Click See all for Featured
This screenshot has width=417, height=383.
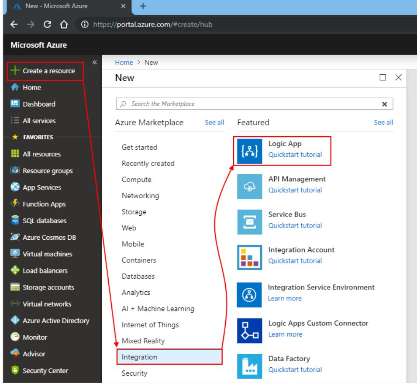tap(383, 122)
